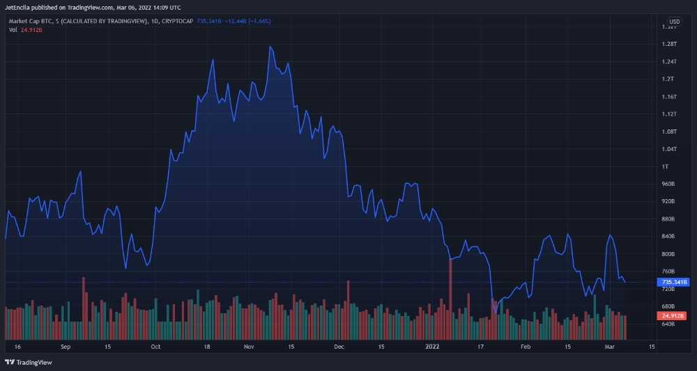Click the '1.16T' price axis label

click(x=669, y=97)
